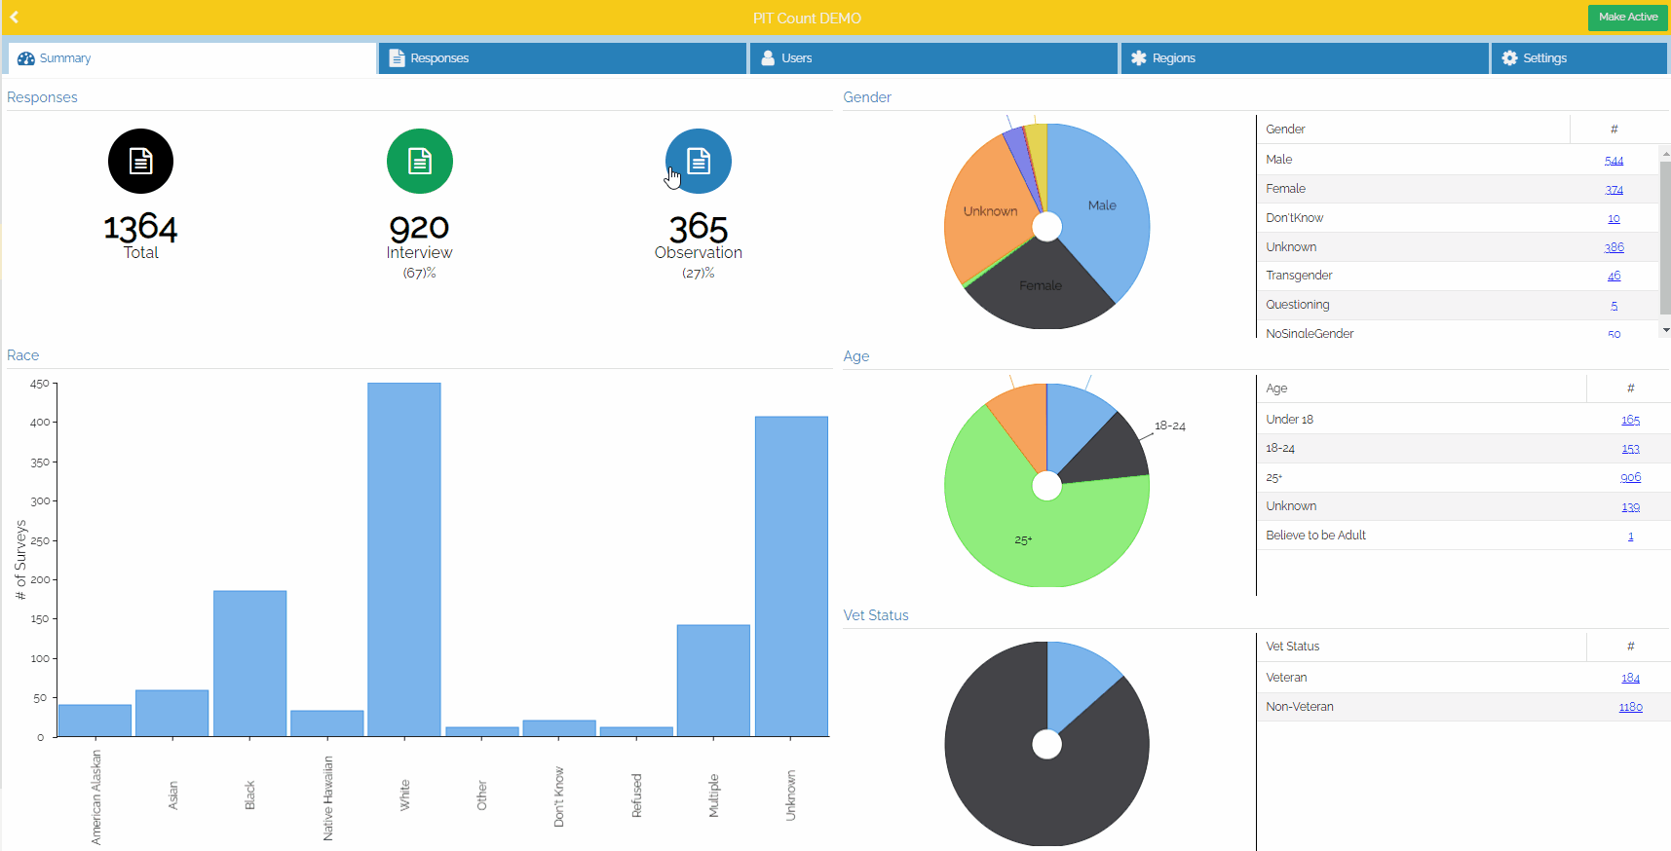Open the Male count link 544
This screenshot has width=1671, height=851.
tap(1614, 161)
